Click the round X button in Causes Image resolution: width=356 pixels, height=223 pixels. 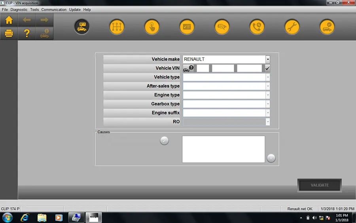271,158
